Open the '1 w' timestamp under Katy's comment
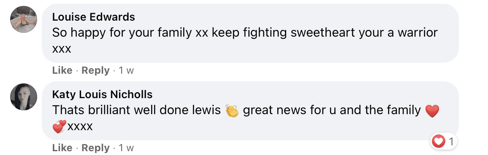Screen dimensions: 488x155 (x=126, y=148)
